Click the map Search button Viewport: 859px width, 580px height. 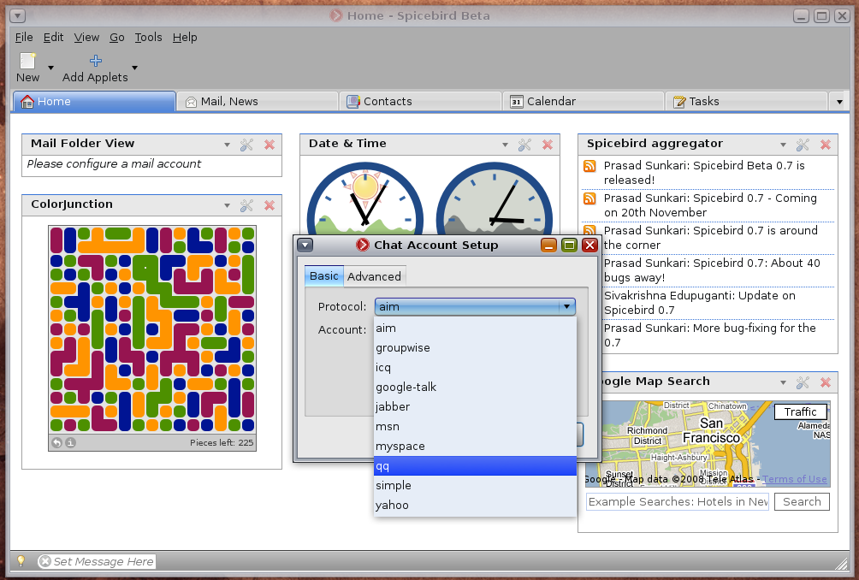(802, 501)
